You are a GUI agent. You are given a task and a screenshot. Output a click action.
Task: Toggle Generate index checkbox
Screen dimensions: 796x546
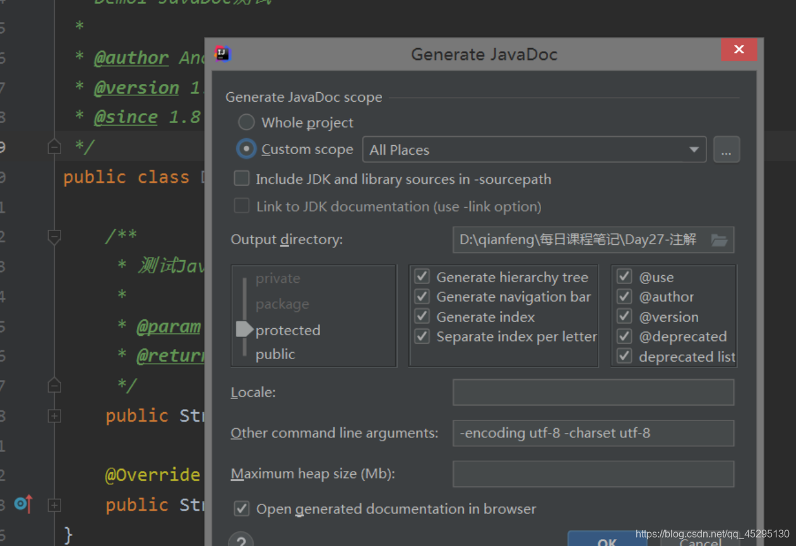422,316
